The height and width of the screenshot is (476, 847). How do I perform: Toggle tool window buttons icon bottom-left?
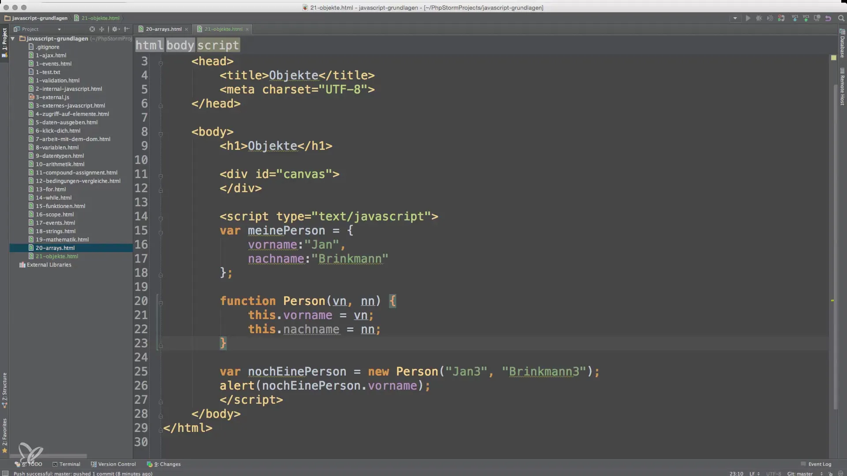(4, 473)
